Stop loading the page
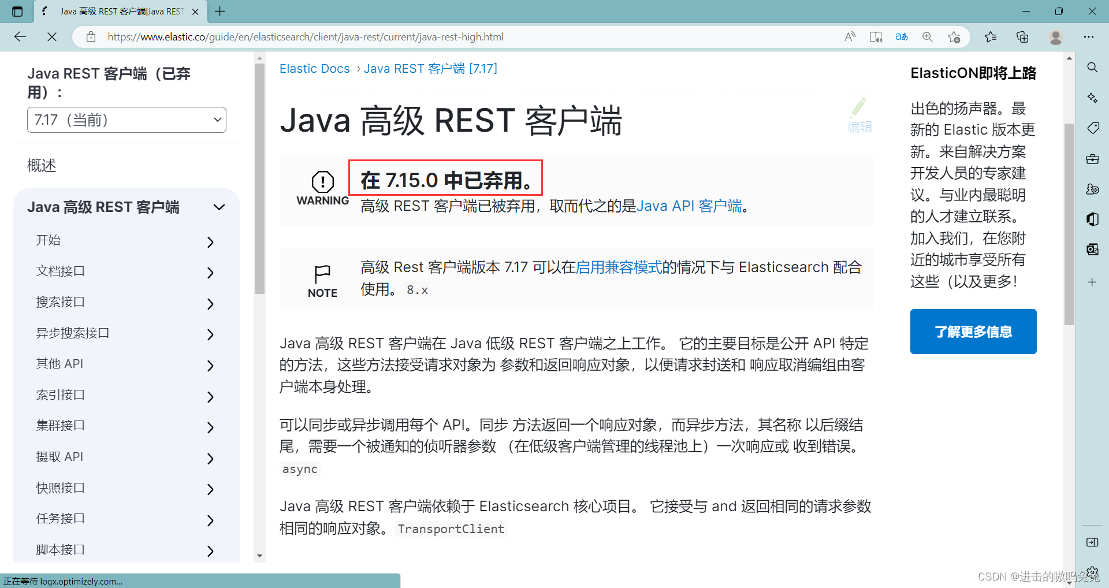The width and height of the screenshot is (1109, 588). [x=52, y=37]
